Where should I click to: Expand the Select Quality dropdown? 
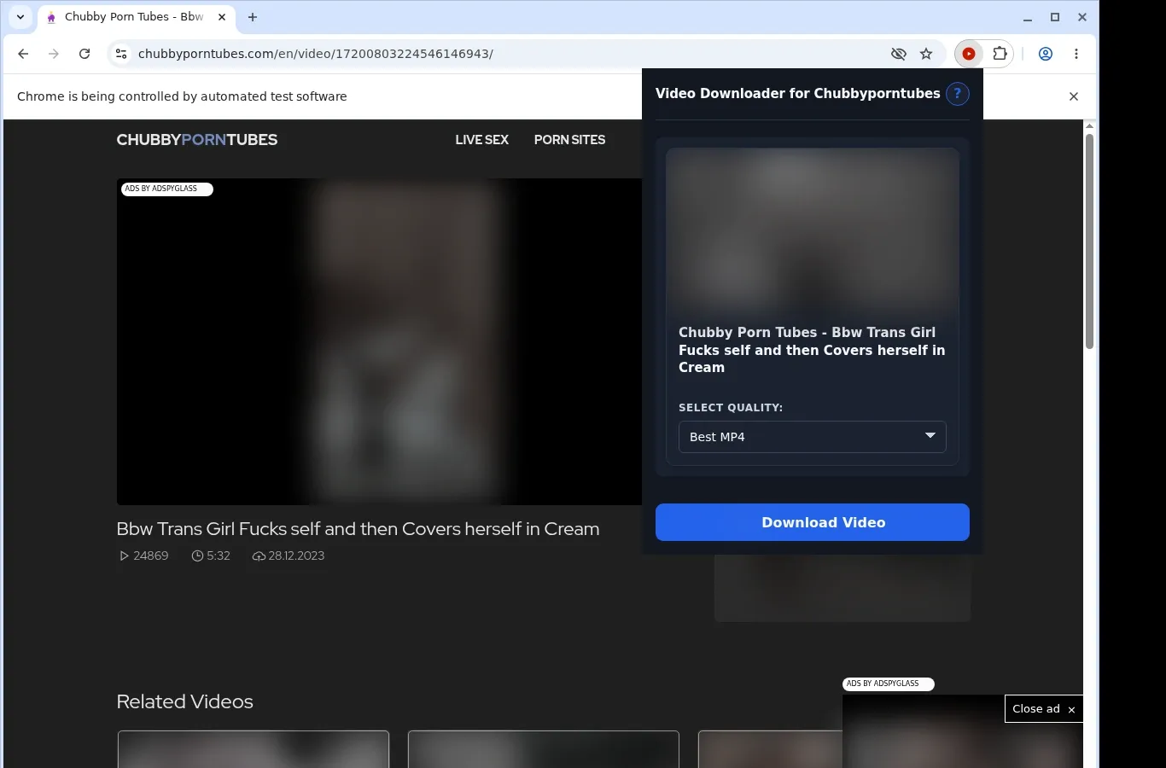(x=813, y=437)
